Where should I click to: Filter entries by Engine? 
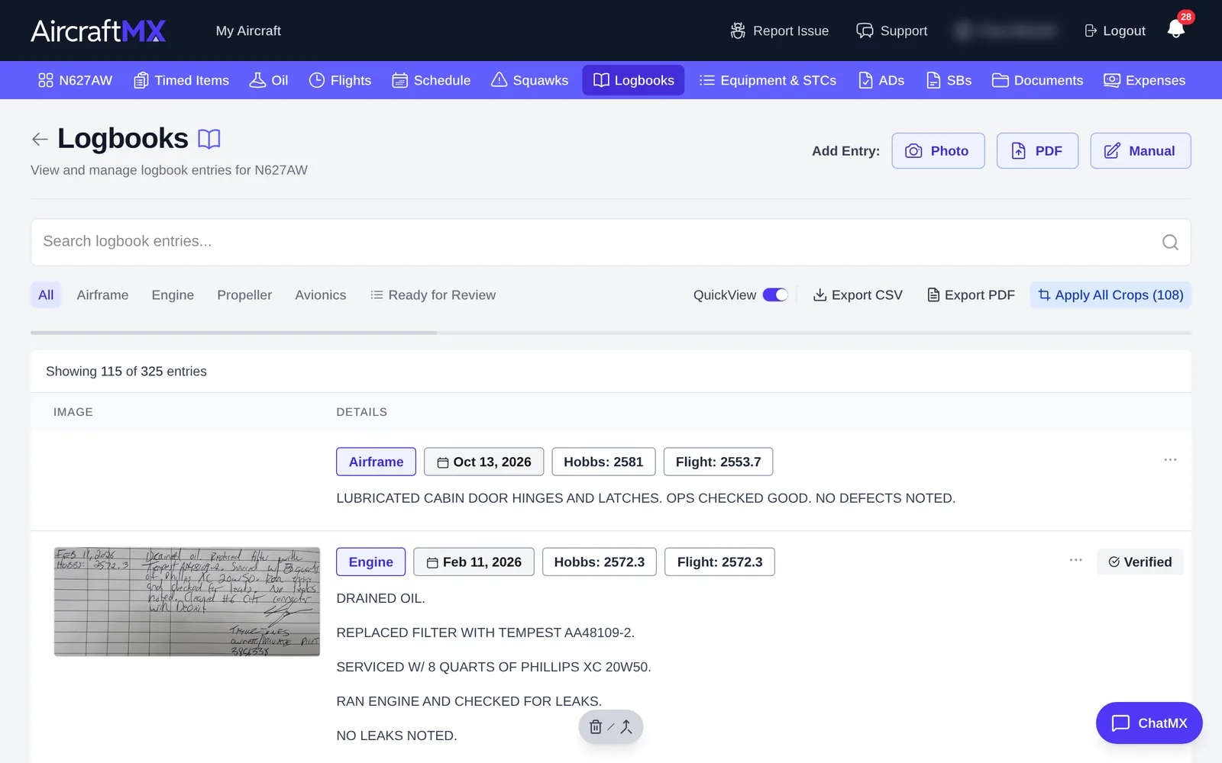coord(173,295)
